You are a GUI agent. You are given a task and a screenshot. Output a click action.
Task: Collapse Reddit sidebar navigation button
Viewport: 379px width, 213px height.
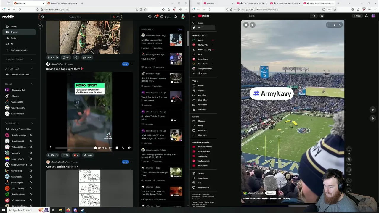pos(40,26)
